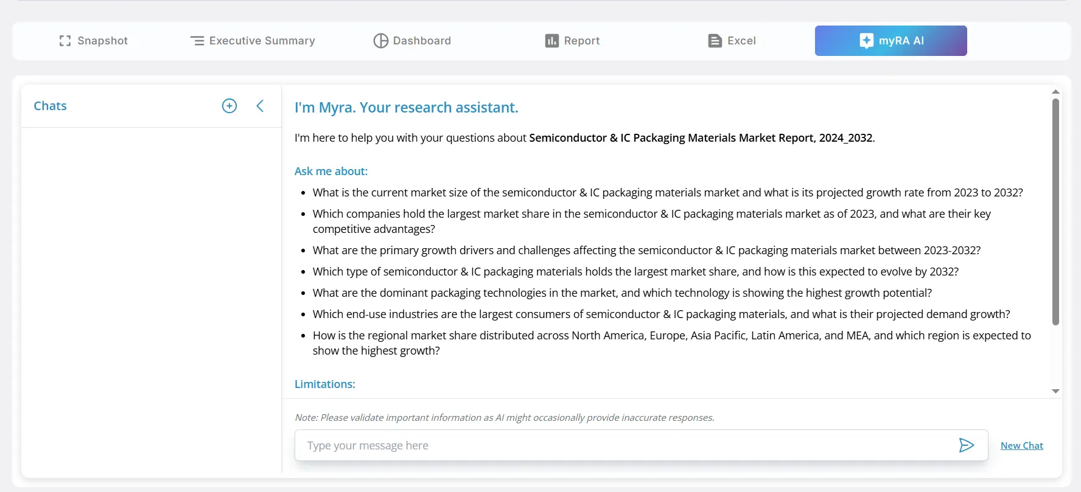The height and width of the screenshot is (492, 1081).
Task: Send the message with the arrow icon
Action: point(966,445)
